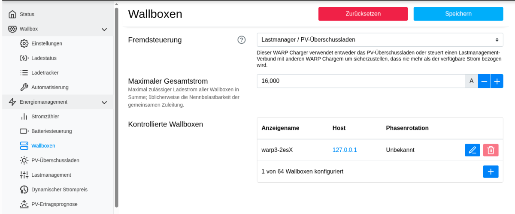Edit the warp3-2esX wallbox entry
This screenshot has height=214, width=515.
coord(473,150)
